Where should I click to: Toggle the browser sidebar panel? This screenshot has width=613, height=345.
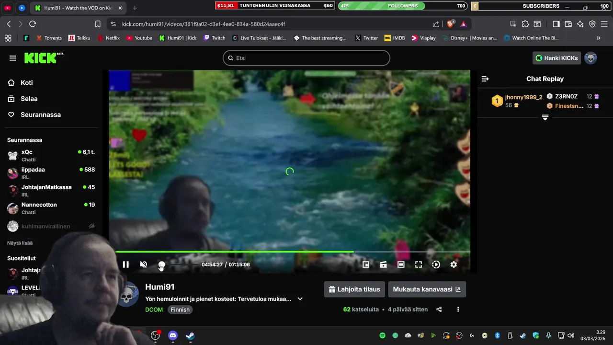tap(556, 24)
